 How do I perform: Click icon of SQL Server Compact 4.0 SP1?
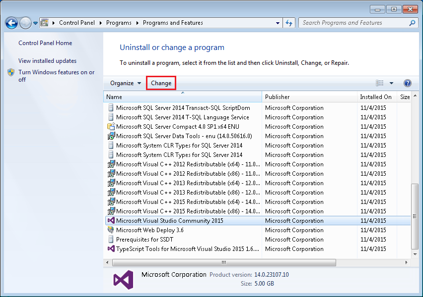(111, 126)
